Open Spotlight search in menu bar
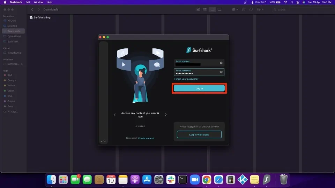Screen dimensions: 335x188 [292, 2]
